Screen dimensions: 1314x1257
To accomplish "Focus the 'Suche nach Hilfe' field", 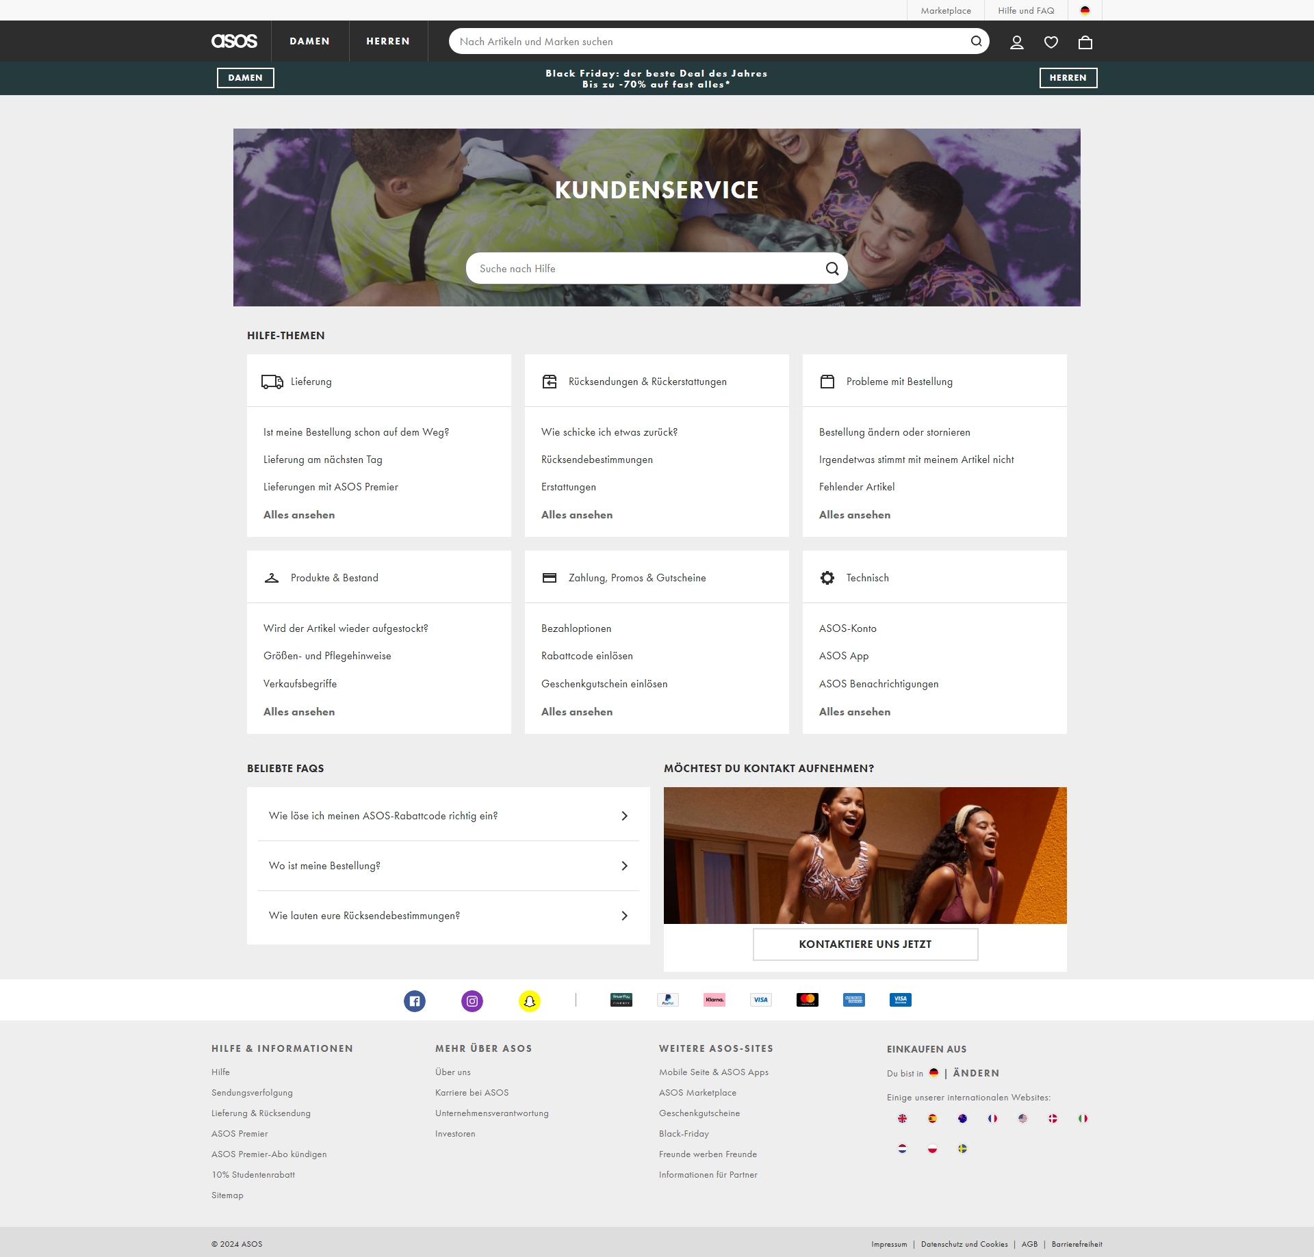I will click(x=647, y=269).
